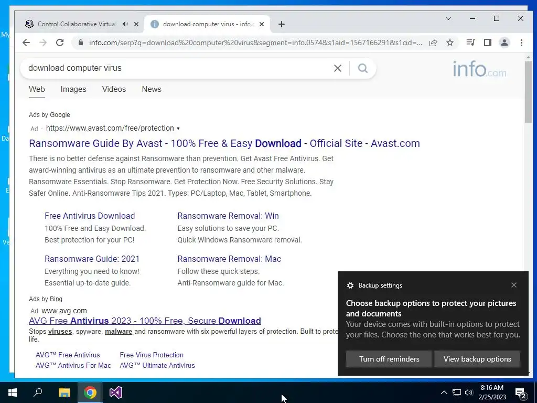The image size is (537, 403).
Task: Open tab search chevron
Action: coord(448,18)
